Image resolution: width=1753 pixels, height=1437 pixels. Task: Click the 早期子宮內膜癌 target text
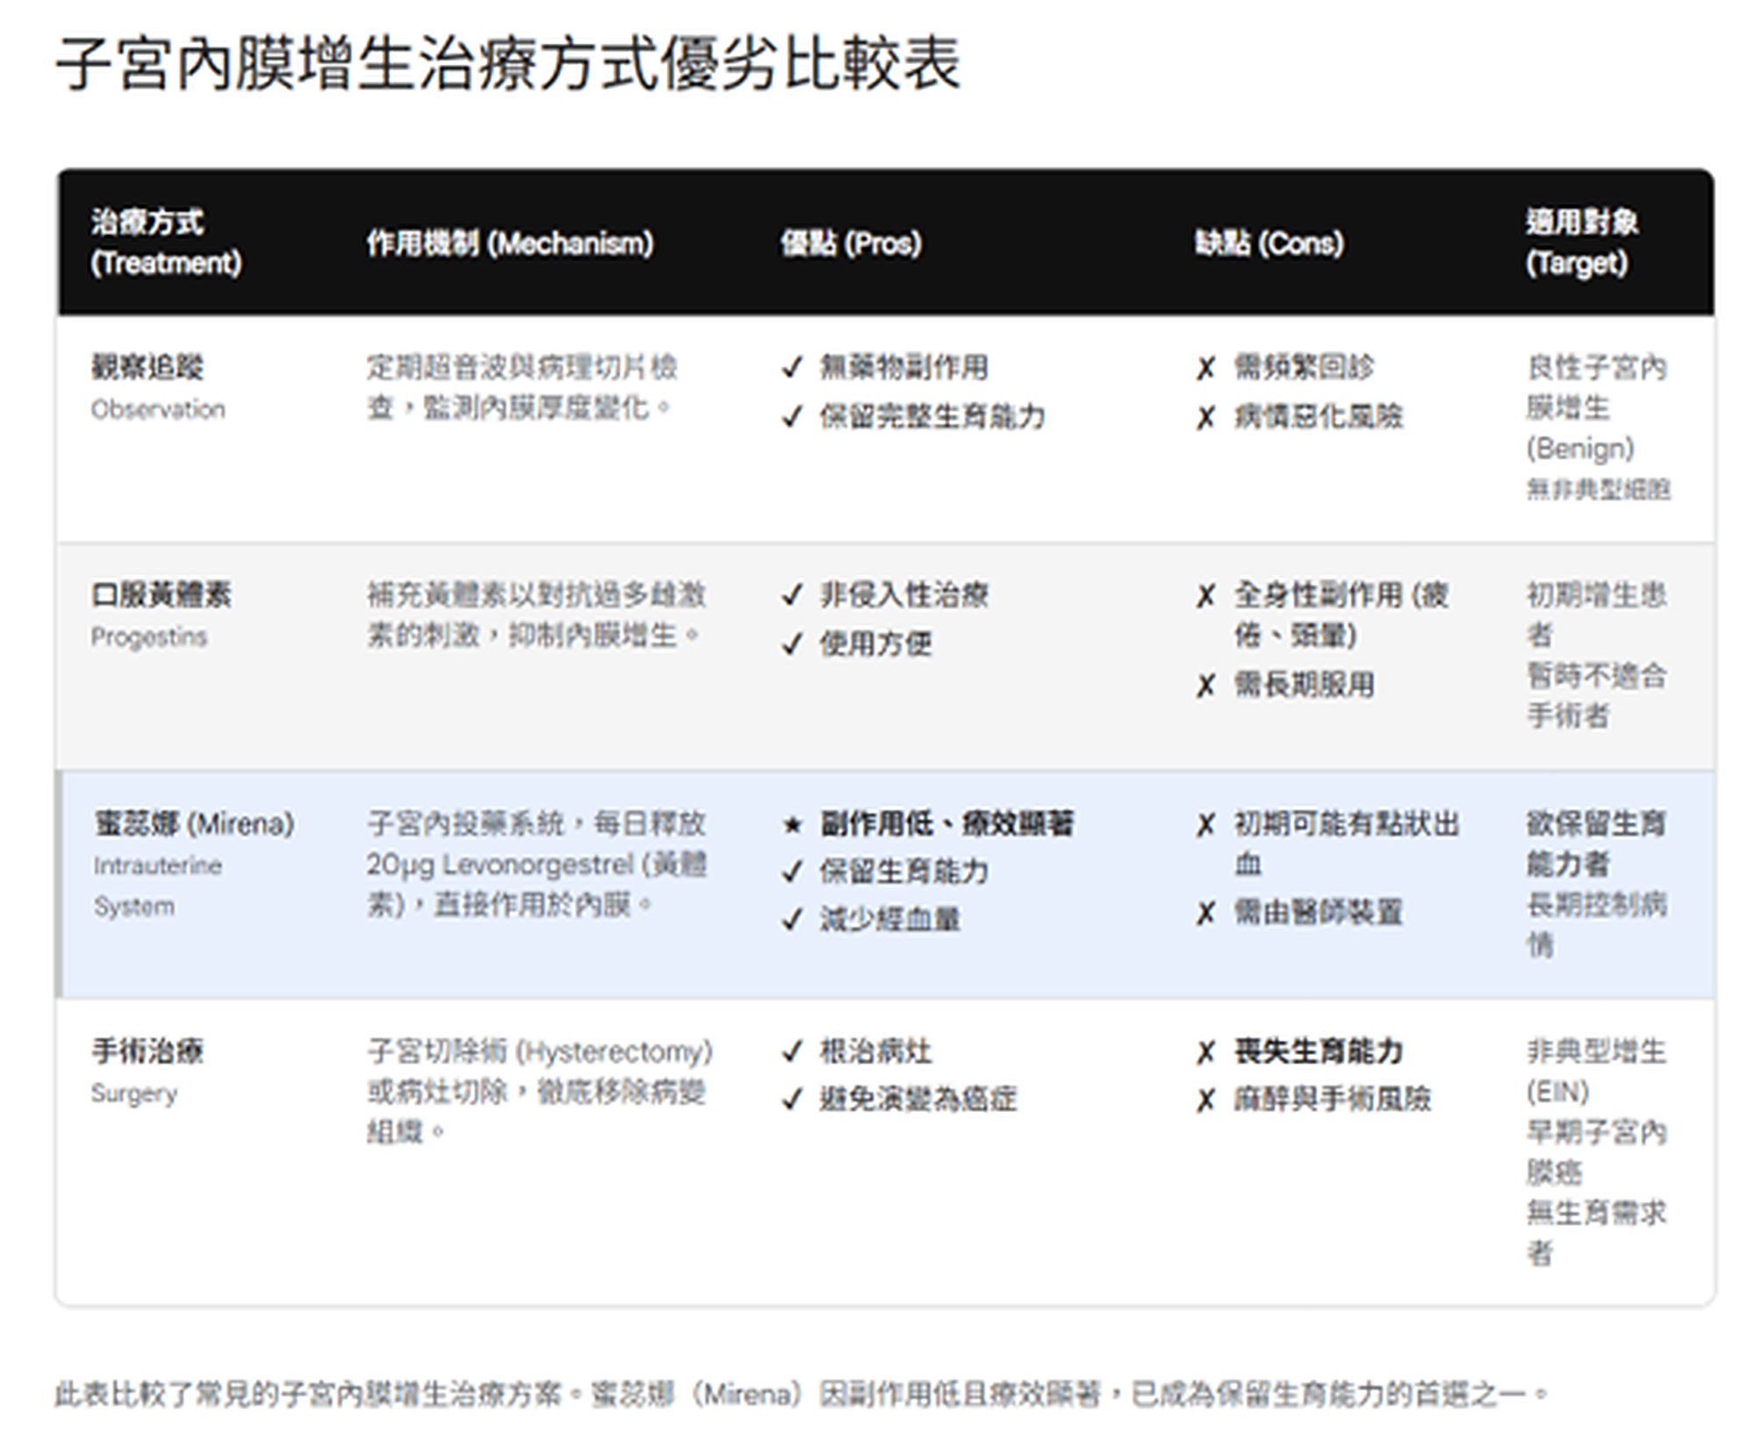[1596, 1151]
